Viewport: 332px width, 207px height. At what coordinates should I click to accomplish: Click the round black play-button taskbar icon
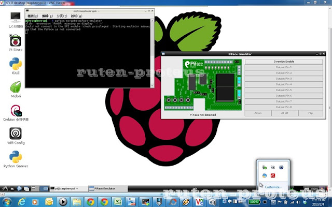click(x=63, y=202)
